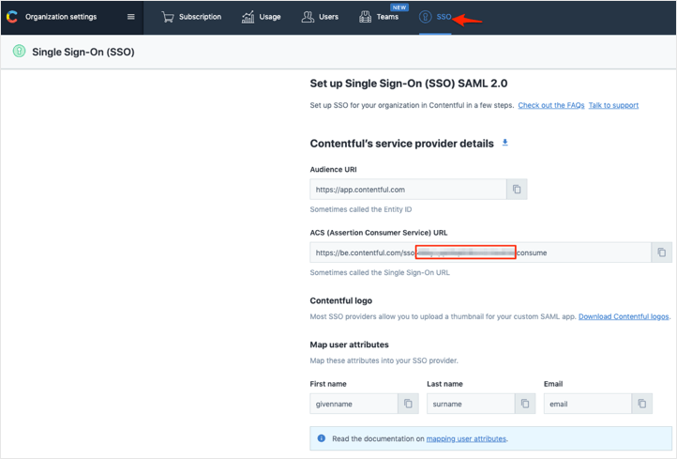This screenshot has height=459, width=677.
Task: Select the SSO tab
Action: point(435,17)
